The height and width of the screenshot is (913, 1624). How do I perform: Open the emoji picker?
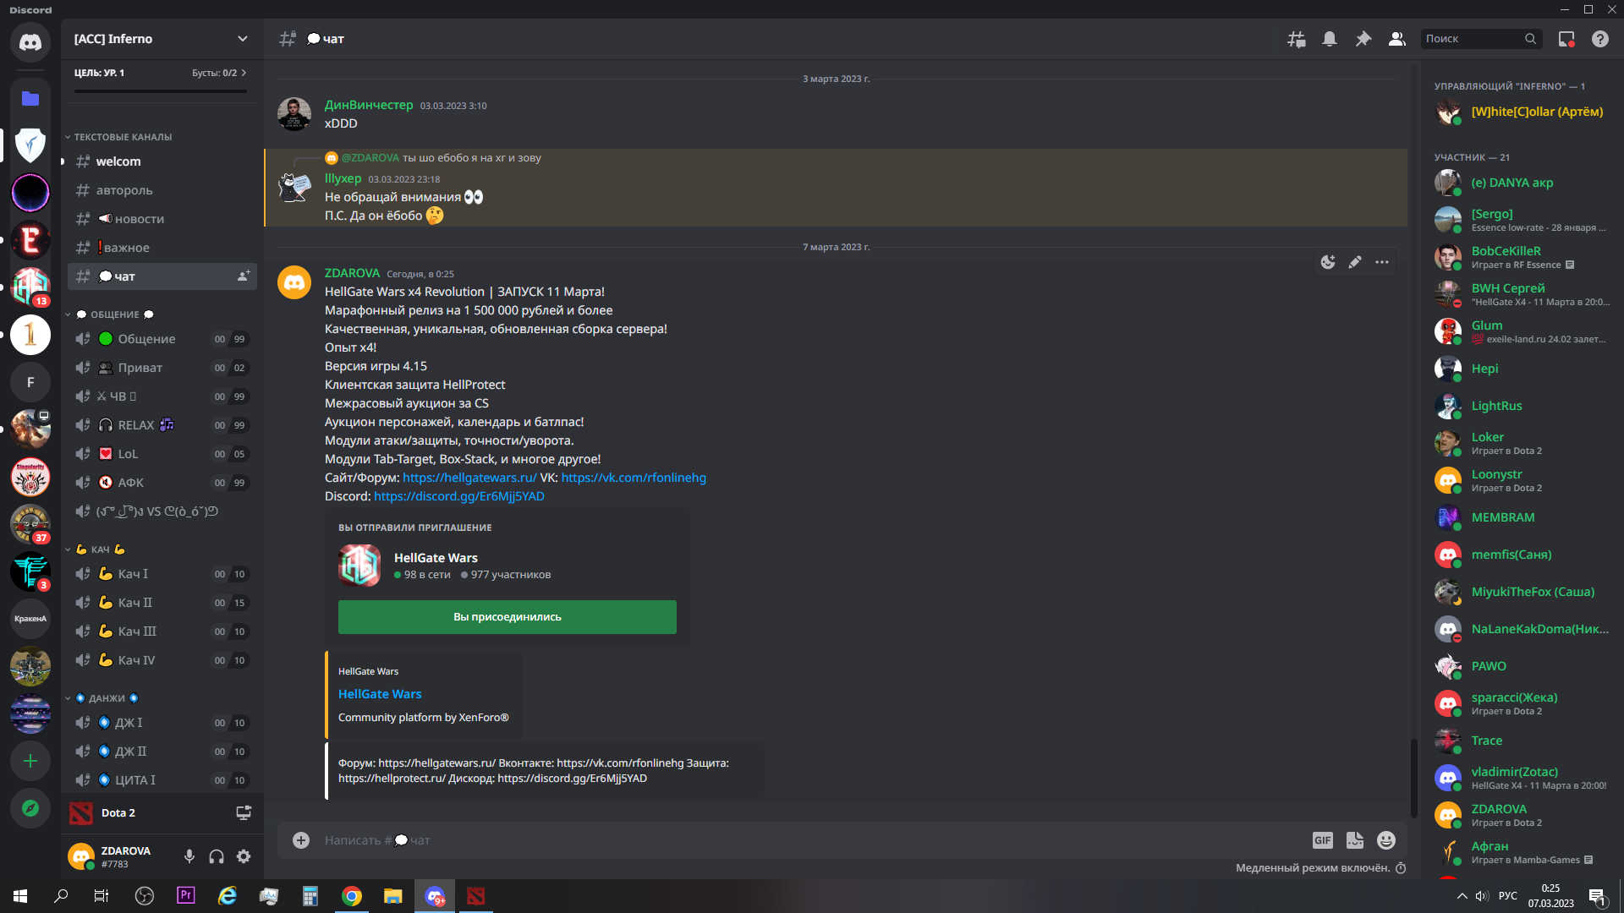pyautogui.click(x=1386, y=840)
